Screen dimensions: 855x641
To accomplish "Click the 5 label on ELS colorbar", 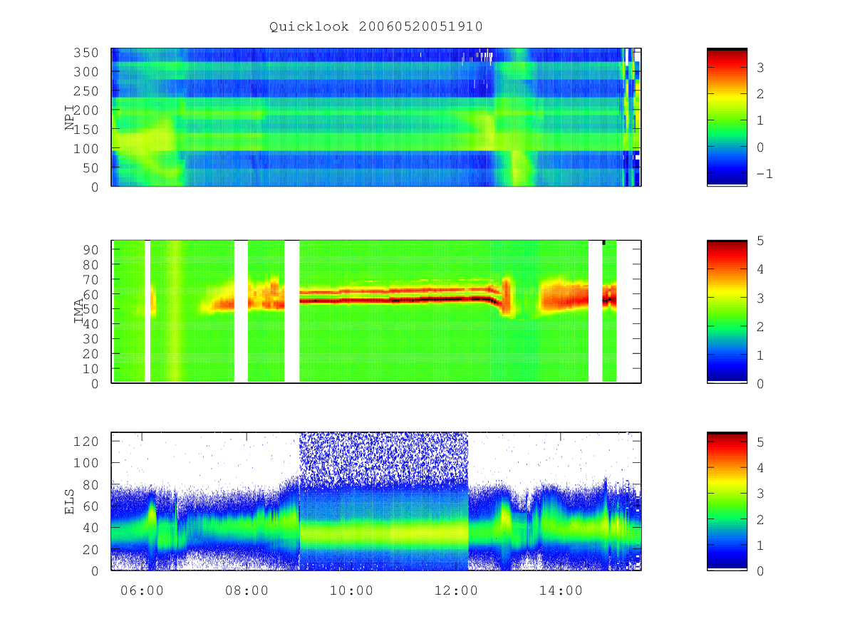I will (760, 442).
